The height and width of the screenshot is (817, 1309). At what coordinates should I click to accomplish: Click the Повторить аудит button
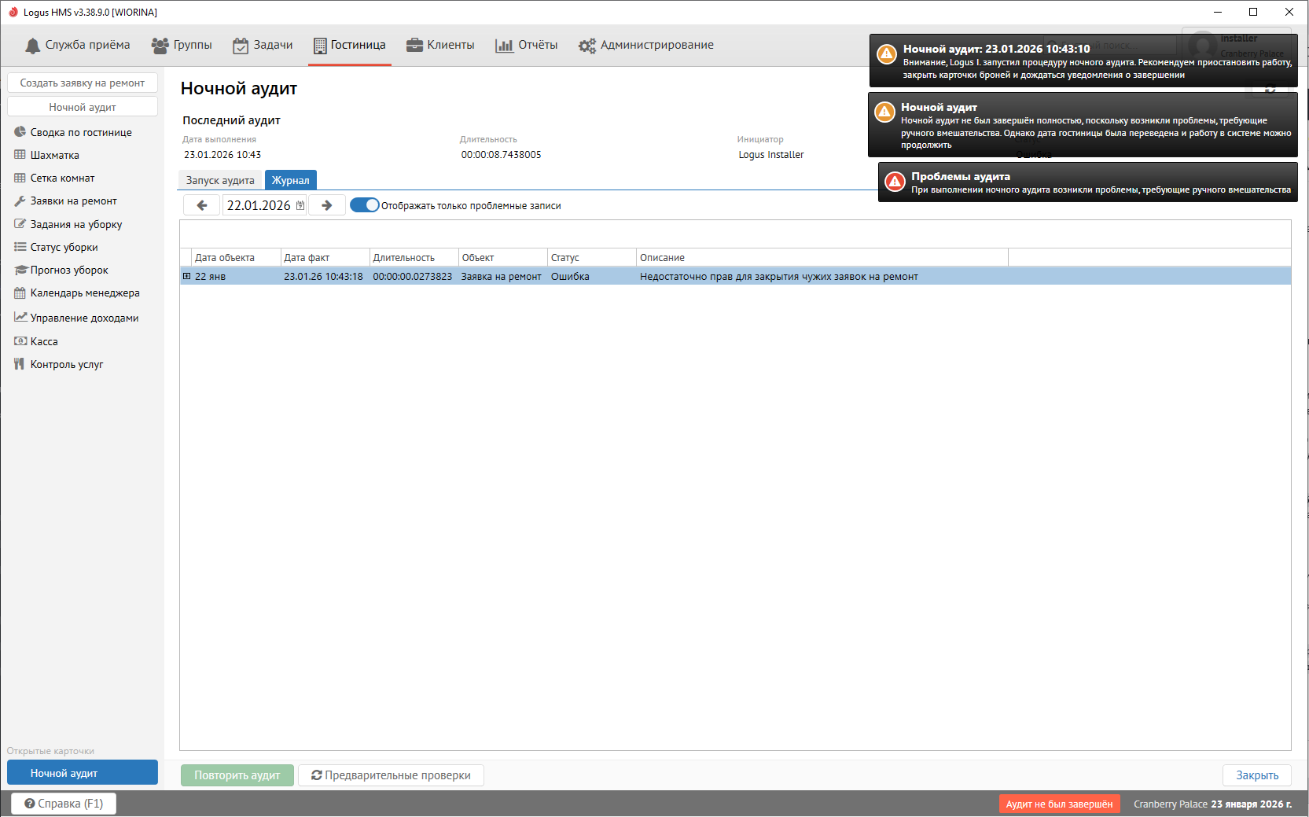click(237, 775)
